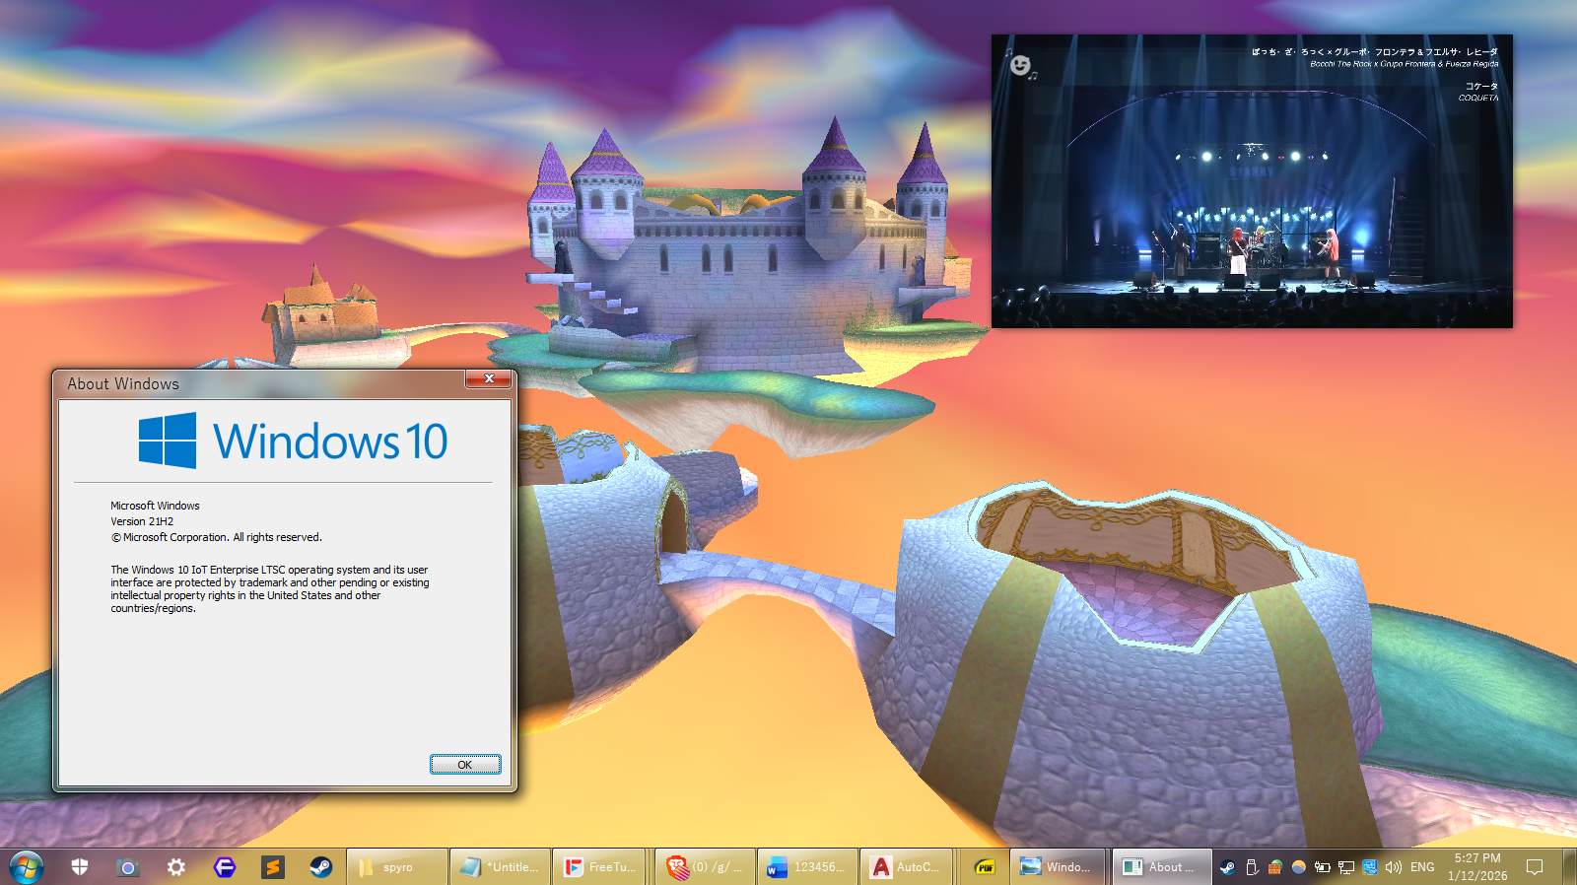The image size is (1577, 885).
Task: Switch to the Untitled Notepad window
Action: pos(500,867)
